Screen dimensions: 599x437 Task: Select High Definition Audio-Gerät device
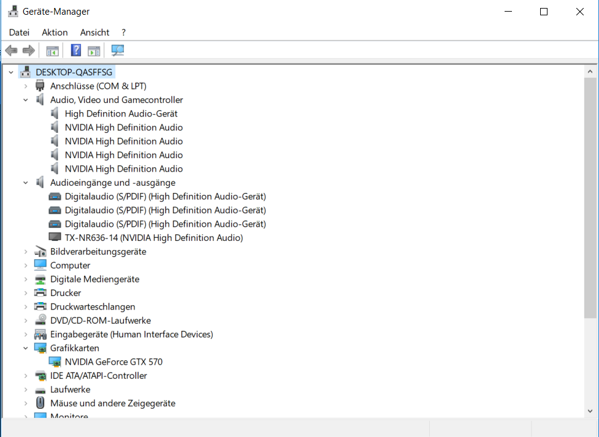click(x=121, y=113)
